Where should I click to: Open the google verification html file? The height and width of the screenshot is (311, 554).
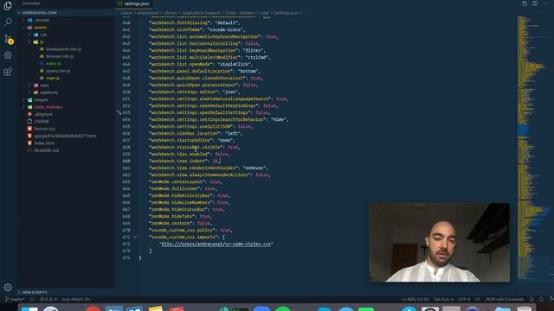click(67, 136)
